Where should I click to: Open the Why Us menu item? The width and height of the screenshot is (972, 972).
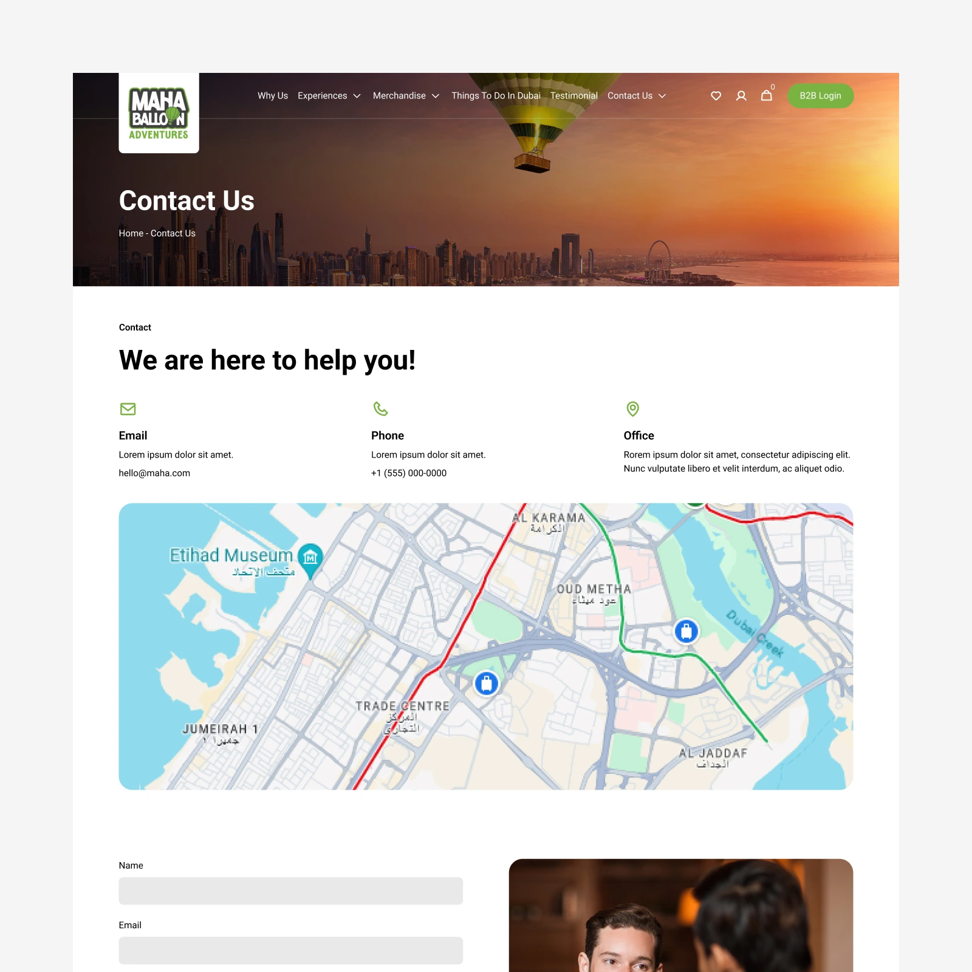point(273,96)
